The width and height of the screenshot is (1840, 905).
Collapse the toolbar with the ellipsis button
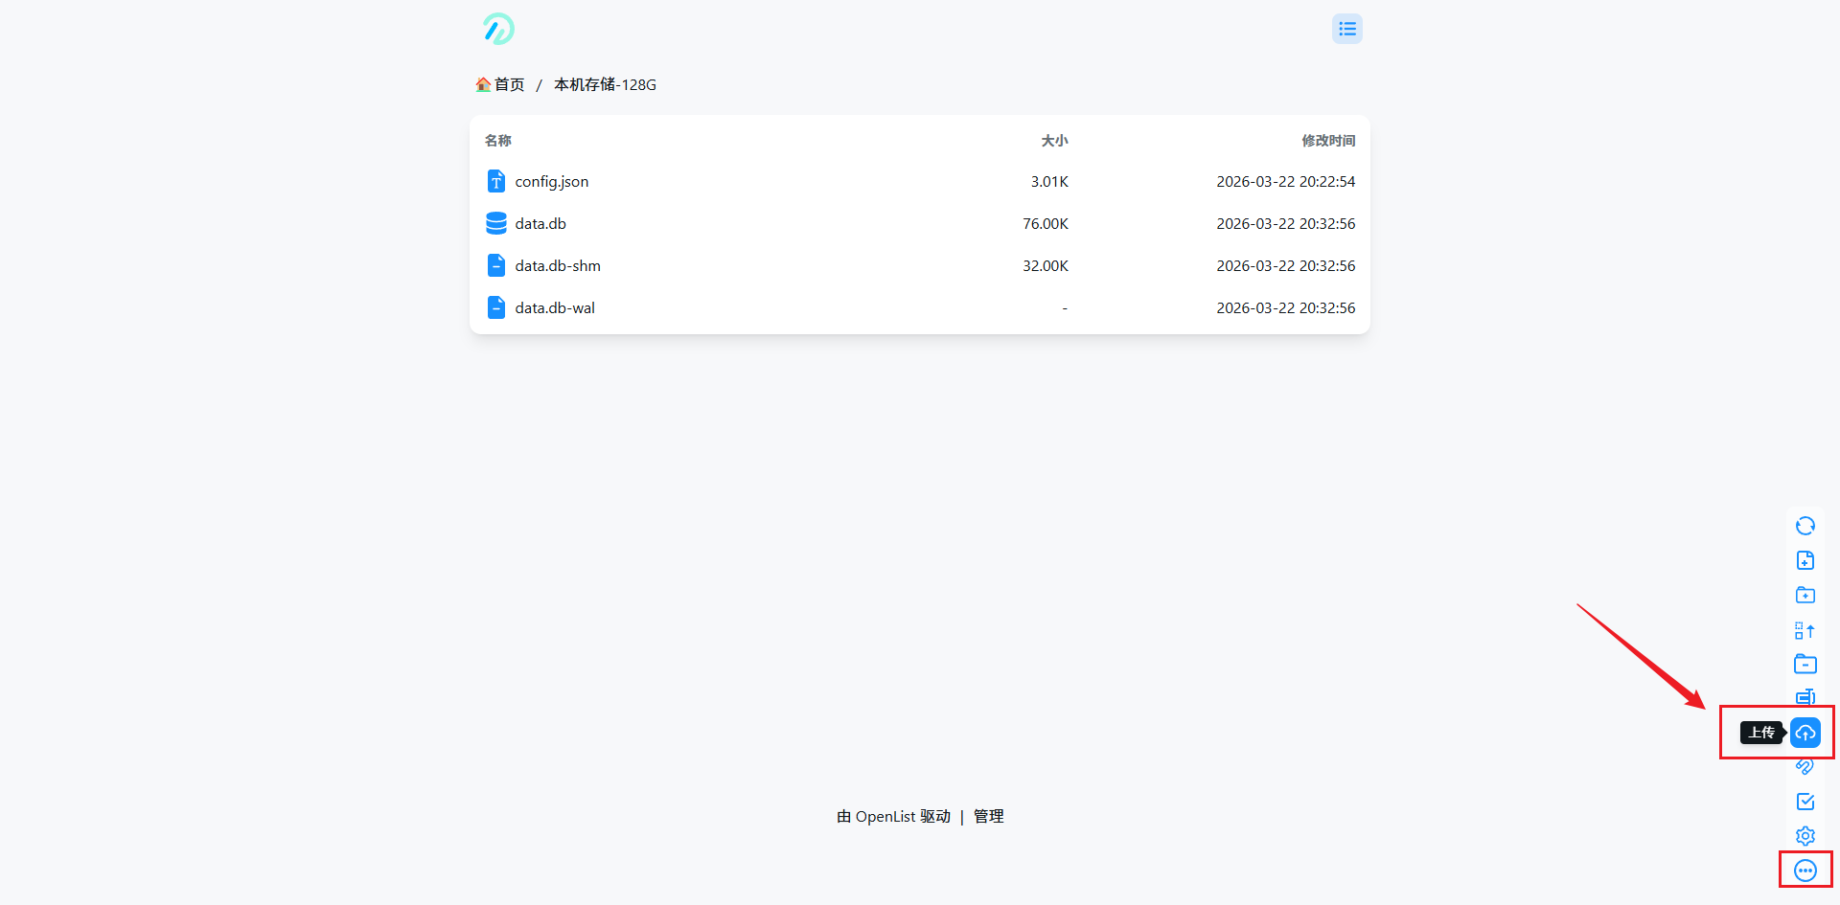coord(1805,871)
